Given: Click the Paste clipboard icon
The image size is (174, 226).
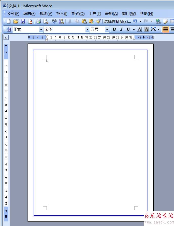Looking at the screenshot, I should (84, 21).
